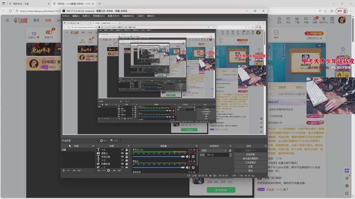Open OBS 帮助(H) menu
Screen dimensions: 355x199
tap(151, 16)
